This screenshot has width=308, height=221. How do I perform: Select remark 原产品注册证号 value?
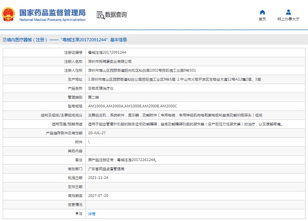pyautogui.click(x=123, y=160)
